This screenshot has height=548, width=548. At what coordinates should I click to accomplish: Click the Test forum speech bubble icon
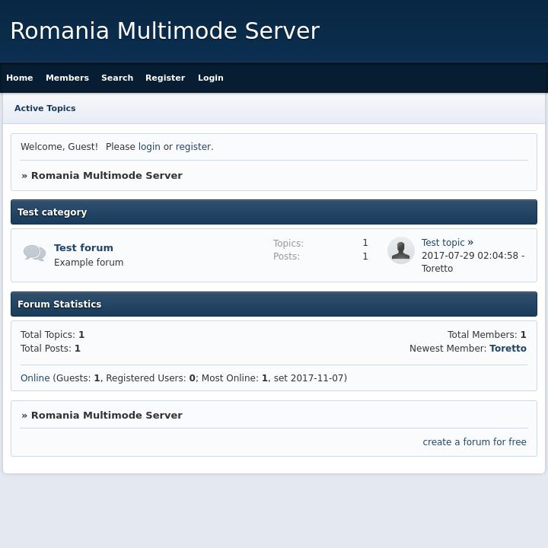34,253
